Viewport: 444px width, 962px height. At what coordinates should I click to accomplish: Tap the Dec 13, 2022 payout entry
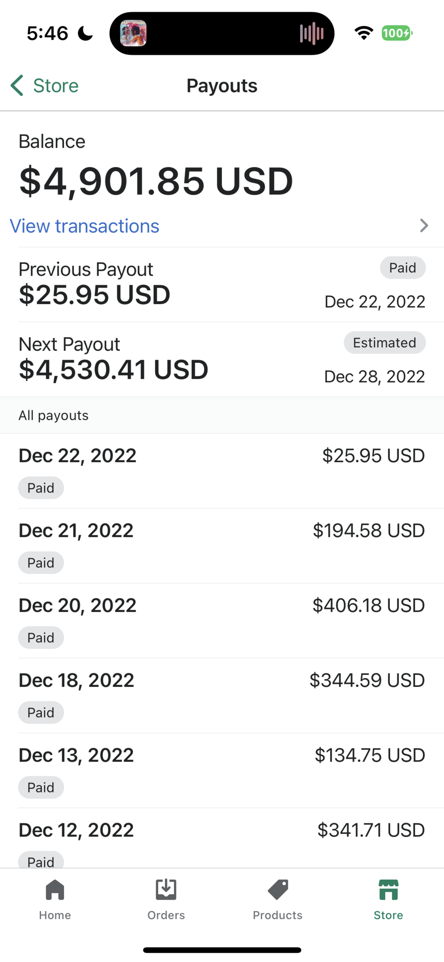(x=222, y=770)
